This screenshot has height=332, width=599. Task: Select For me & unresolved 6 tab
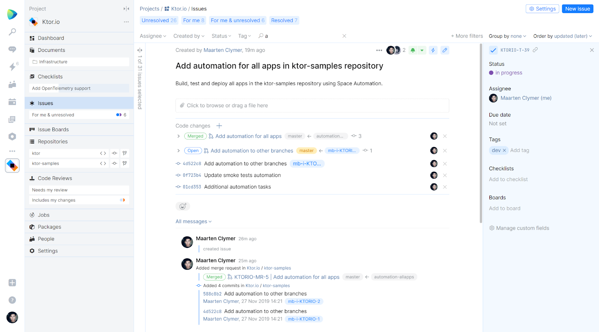coord(238,20)
